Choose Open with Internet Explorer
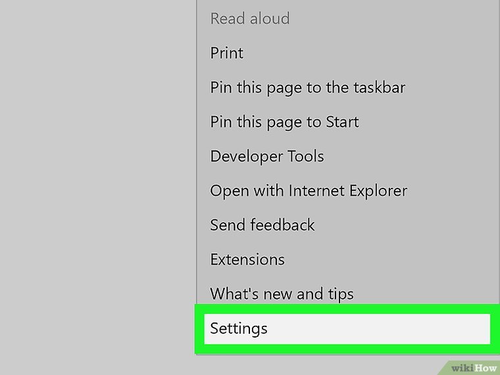Viewport: 500px width, 375px height. pos(308,190)
